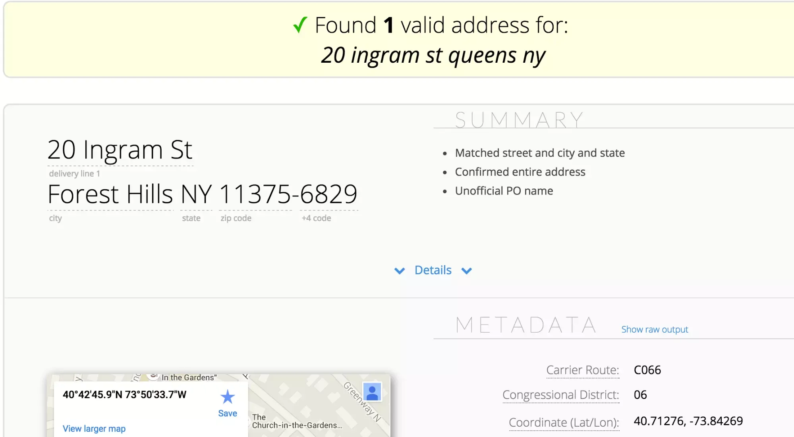This screenshot has width=794, height=437.
Task: Click the Congressional District field label
Action: 560,395
